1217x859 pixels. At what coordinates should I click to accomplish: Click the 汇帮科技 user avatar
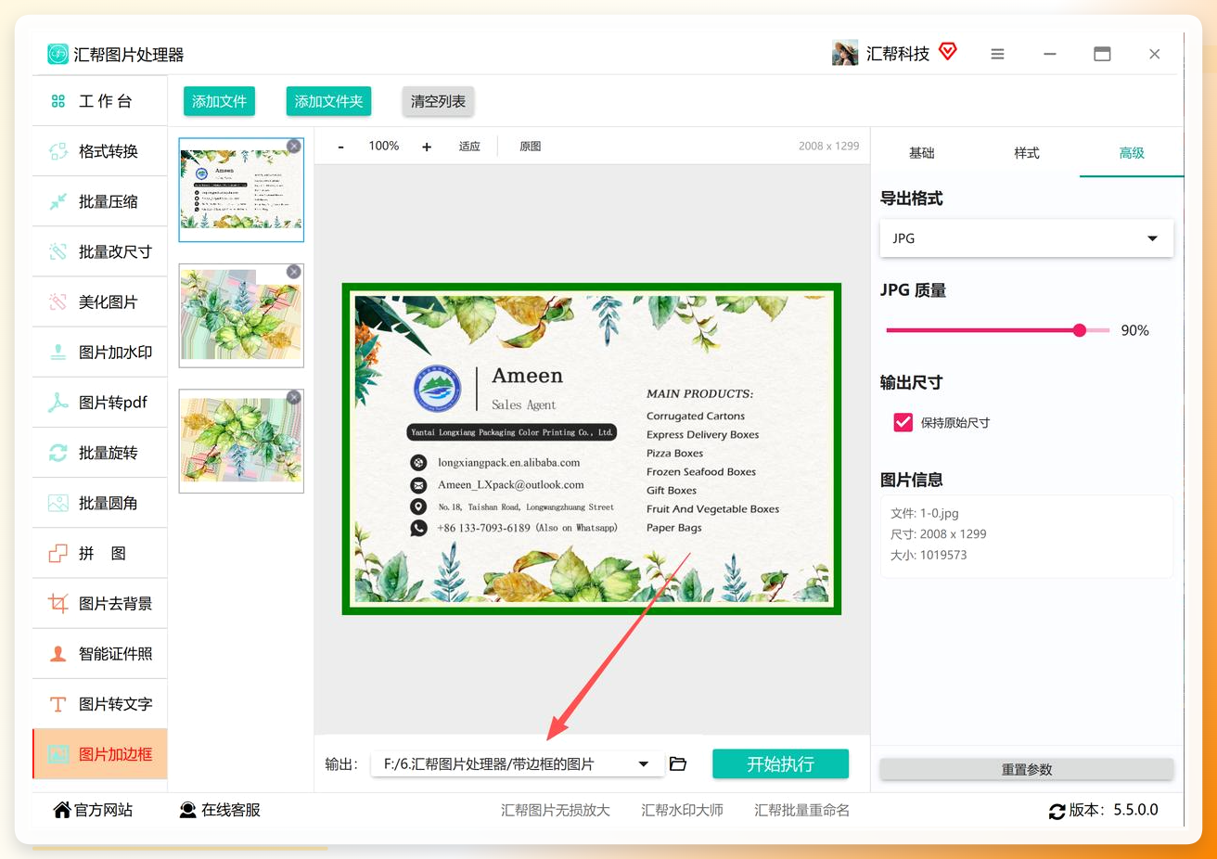(x=845, y=54)
